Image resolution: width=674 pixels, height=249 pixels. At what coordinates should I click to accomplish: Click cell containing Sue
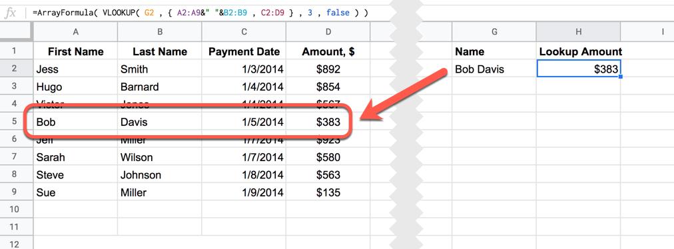click(x=75, y=192)
